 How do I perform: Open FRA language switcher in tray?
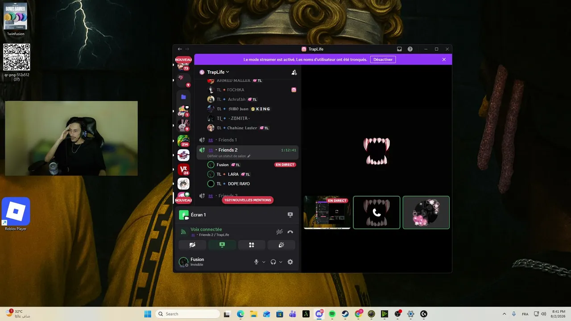pos(525,314)
